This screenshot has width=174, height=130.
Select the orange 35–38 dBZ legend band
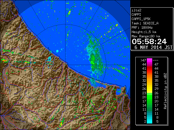pos(150,76)
